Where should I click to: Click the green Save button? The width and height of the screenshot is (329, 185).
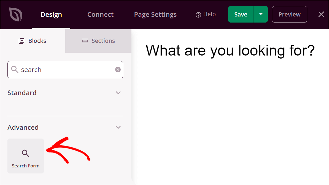[241, 14]
